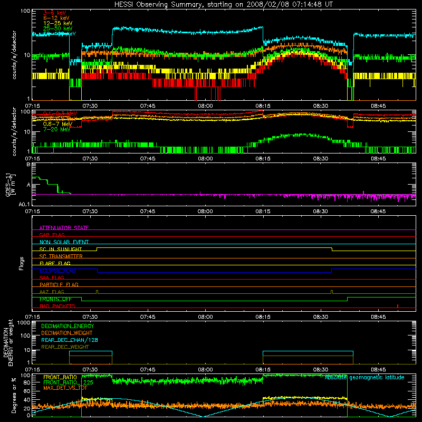
Task: Click the GOES-11 W m-2 axis label
Action: tap(11, 185)
